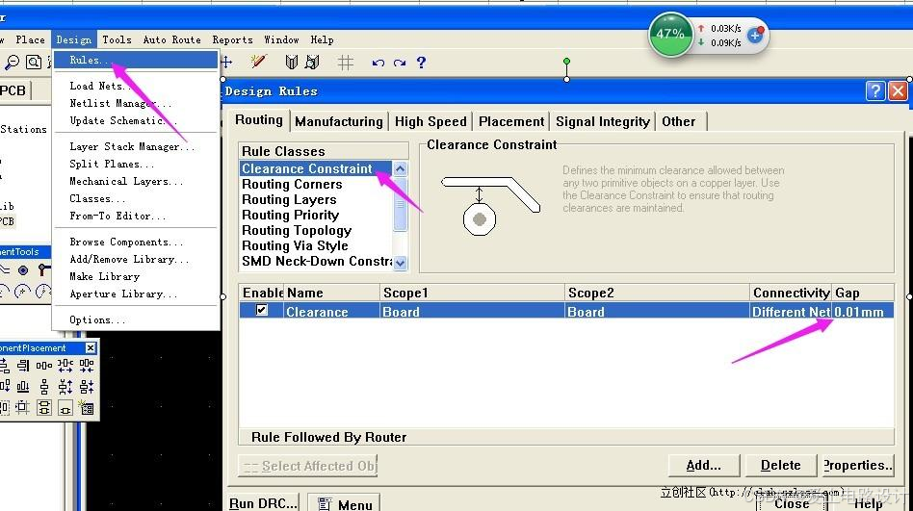Click the vertical center align components icon
The height and width of the screenshot is (511, 913).
coord(43,387)
